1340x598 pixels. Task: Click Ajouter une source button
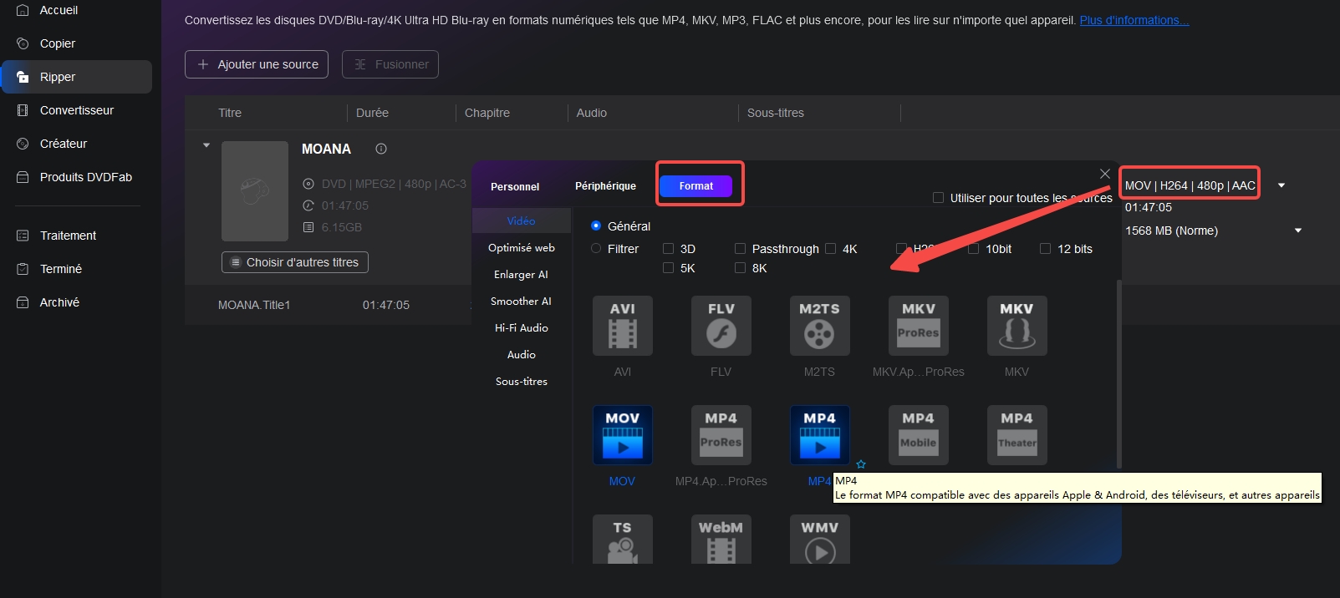point(257,64)
